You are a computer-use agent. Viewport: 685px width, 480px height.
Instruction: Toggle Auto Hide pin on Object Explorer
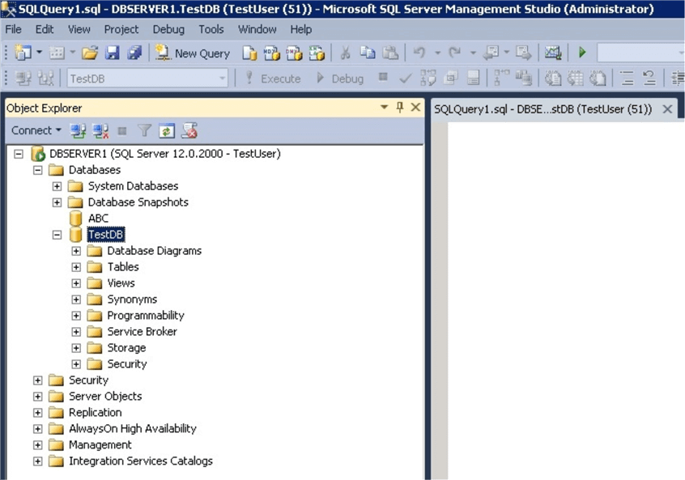(x=400, y=108)
